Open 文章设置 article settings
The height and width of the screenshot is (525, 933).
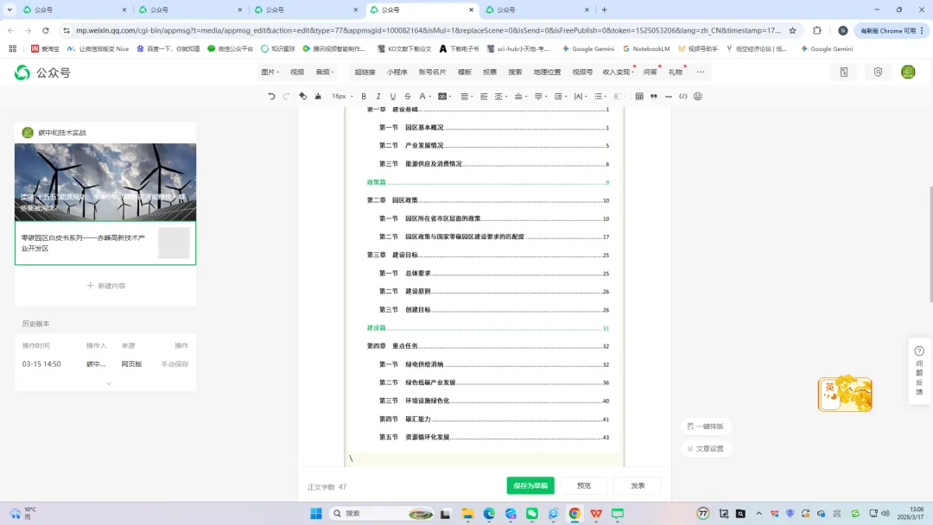(x=706, y=449)
